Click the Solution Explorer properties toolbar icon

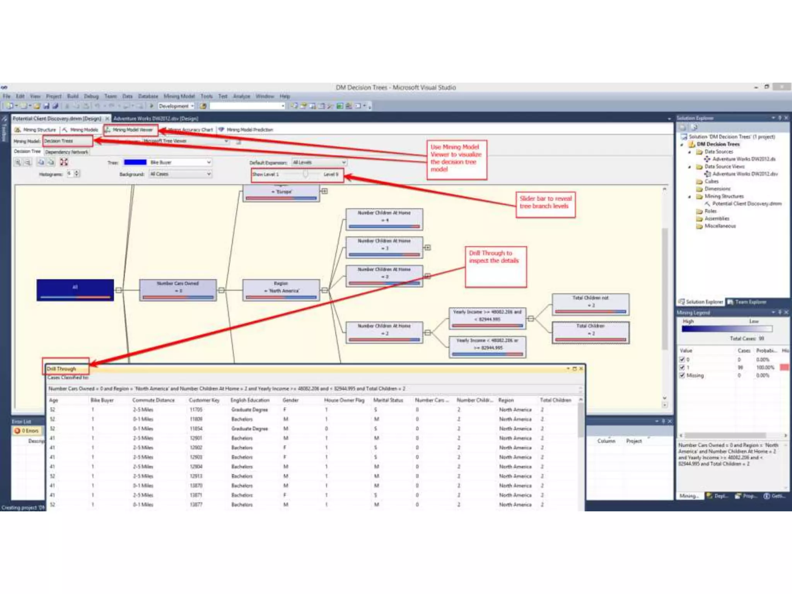pos(683,127)
